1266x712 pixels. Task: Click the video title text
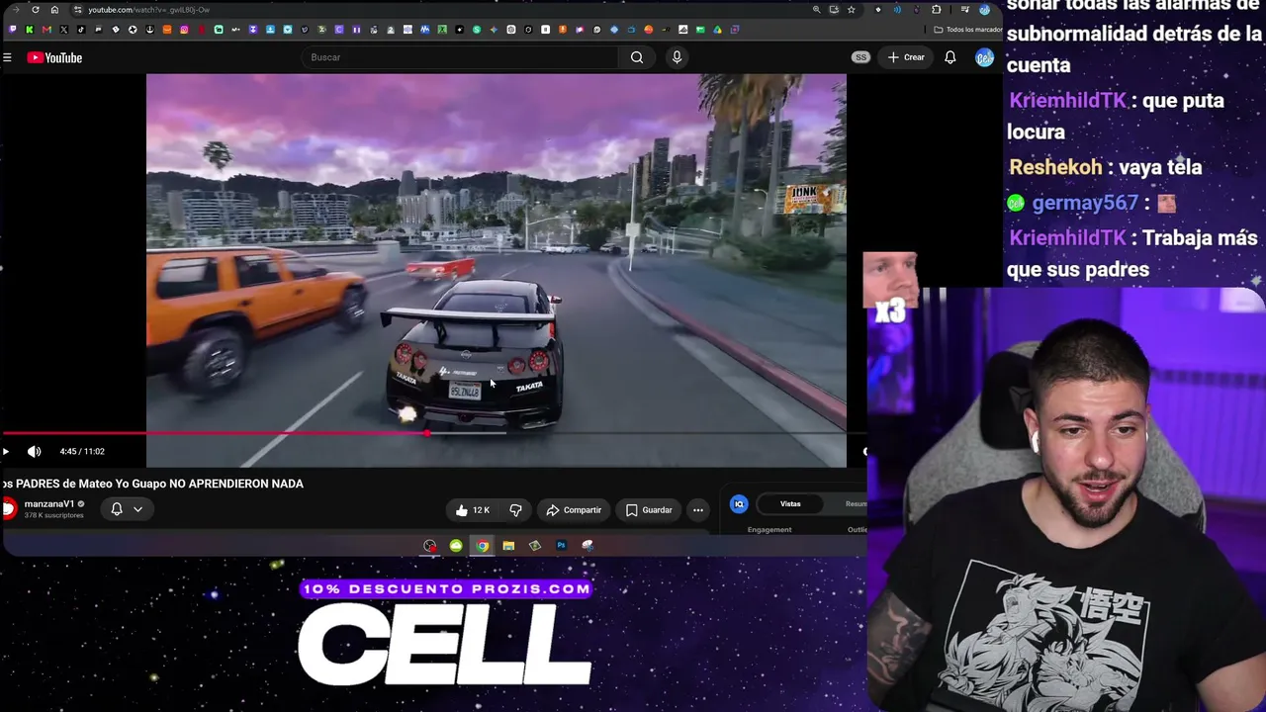[152, 484]
